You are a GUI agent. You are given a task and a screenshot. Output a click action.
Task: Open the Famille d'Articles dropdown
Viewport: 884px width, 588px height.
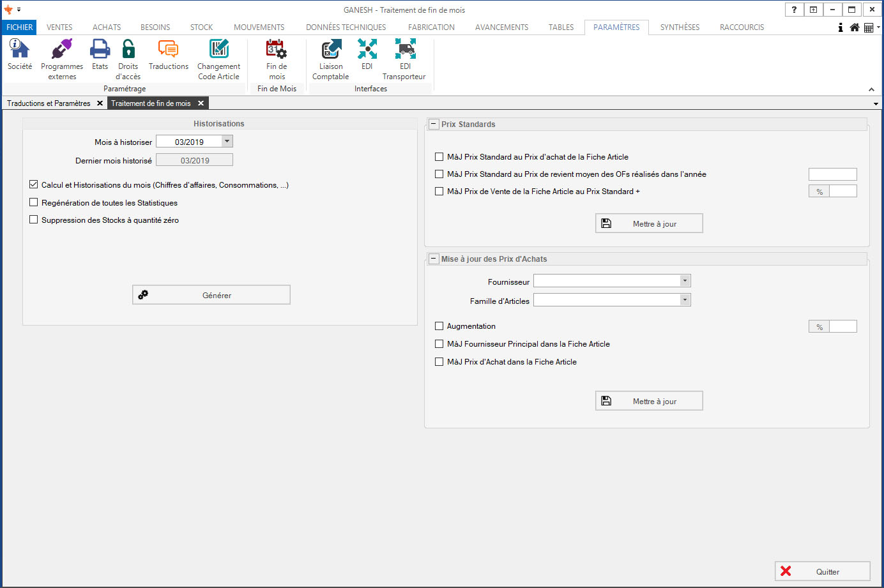coord(685,300)
